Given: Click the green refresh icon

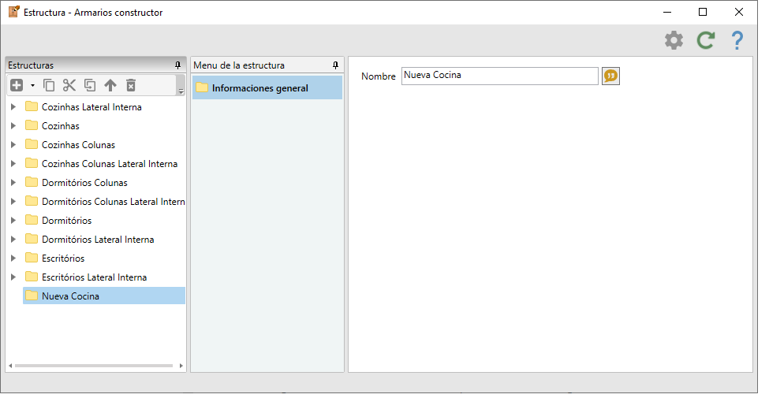Looking at the screenshot, I should tap(706, 41).
